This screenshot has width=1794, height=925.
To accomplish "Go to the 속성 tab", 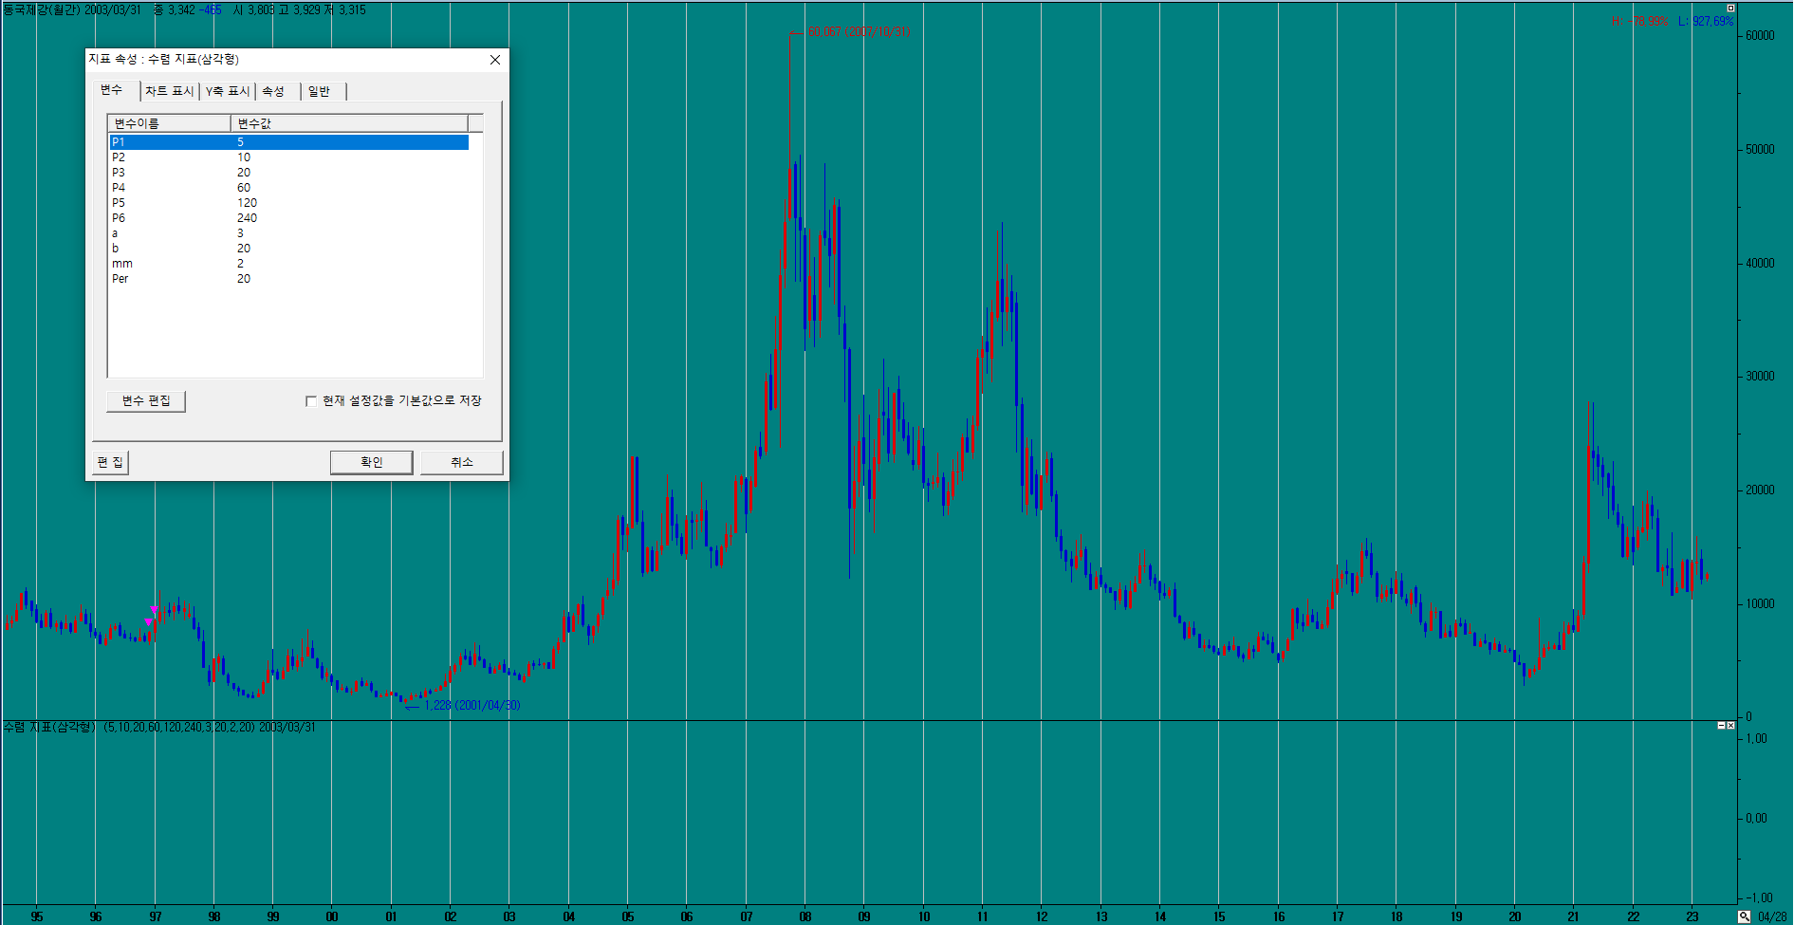I will [x=273, y=91].
